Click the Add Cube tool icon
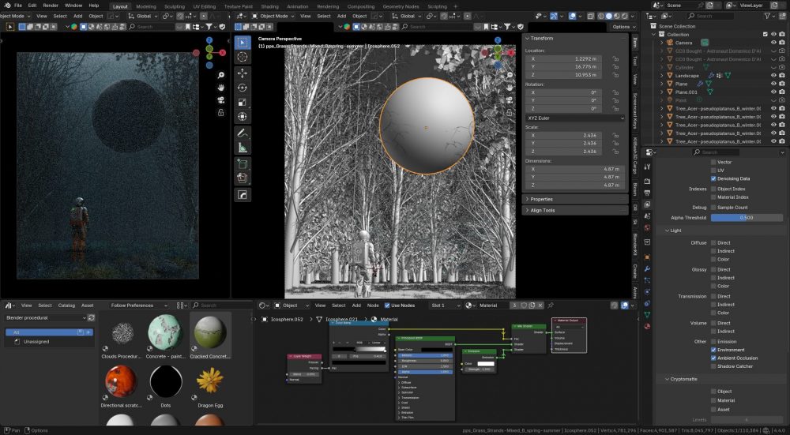This screenshot has width=790, height=435. click(243, 163)
